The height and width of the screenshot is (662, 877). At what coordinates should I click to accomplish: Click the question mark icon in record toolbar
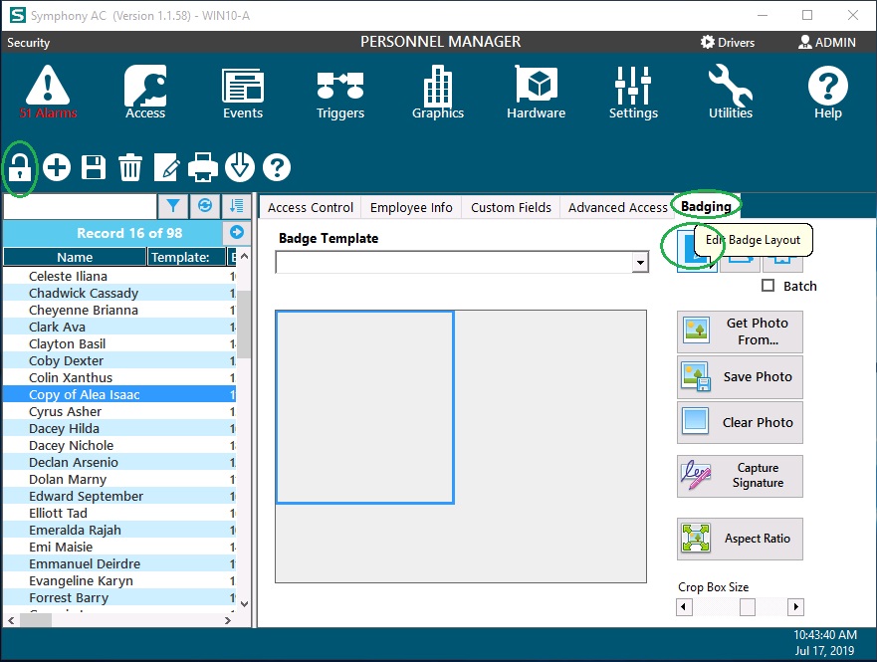tap(277, 167)
